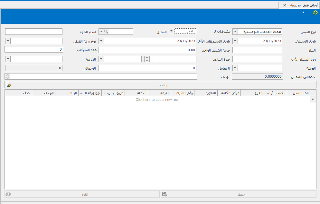Close the أوراق قبض مجمعة tab
Viewport: 320px width, 204px height.
click(285, 5)
